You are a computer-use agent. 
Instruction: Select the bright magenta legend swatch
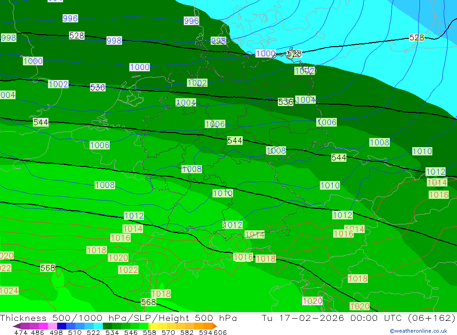pyautogui.click(x=43, y=326)
